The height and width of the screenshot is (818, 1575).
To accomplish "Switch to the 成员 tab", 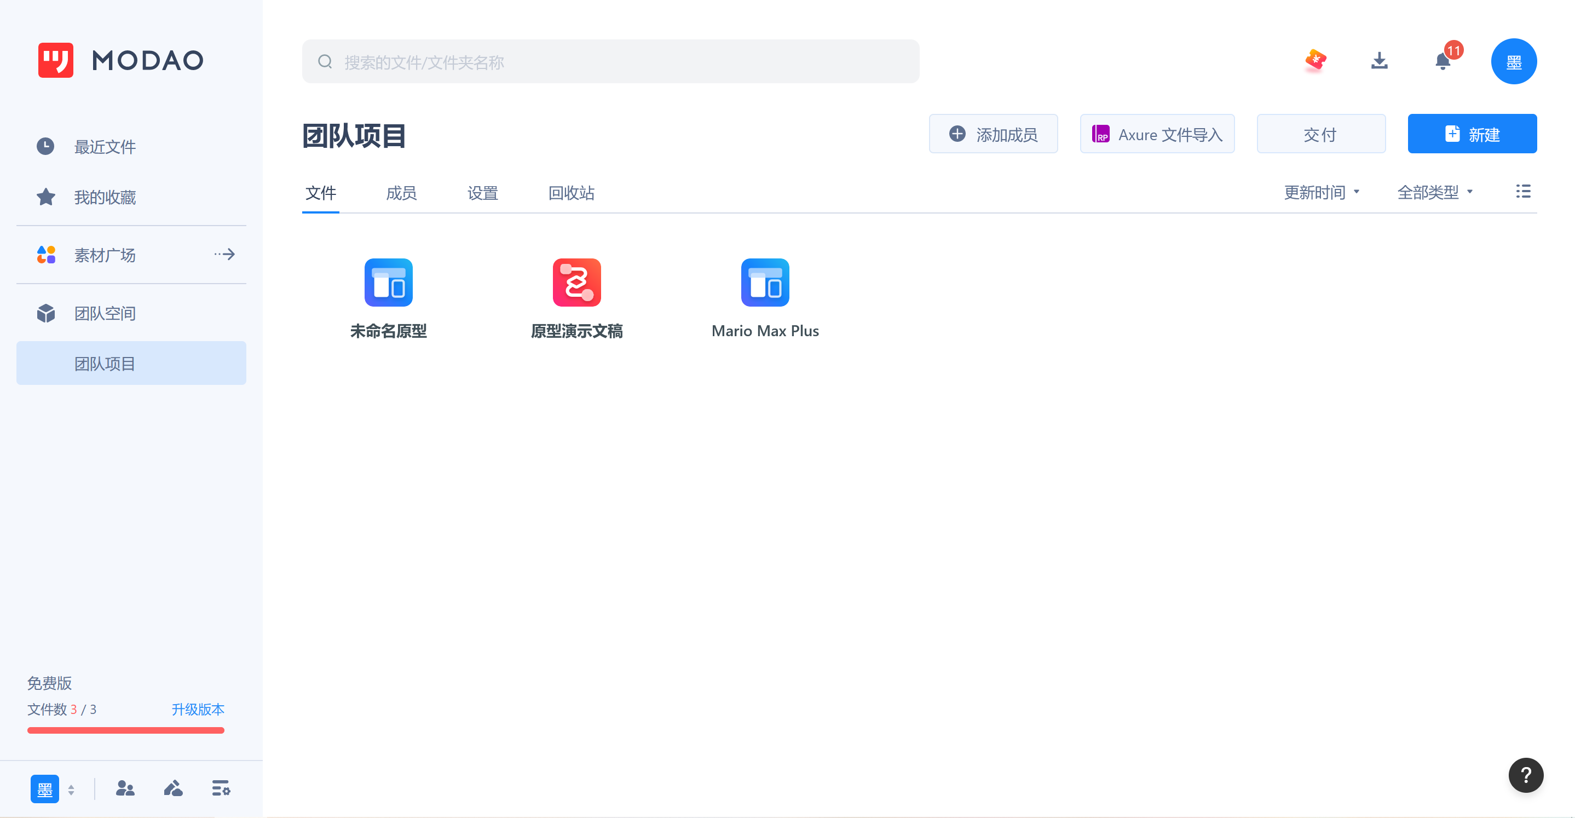I will pos(401,193).
